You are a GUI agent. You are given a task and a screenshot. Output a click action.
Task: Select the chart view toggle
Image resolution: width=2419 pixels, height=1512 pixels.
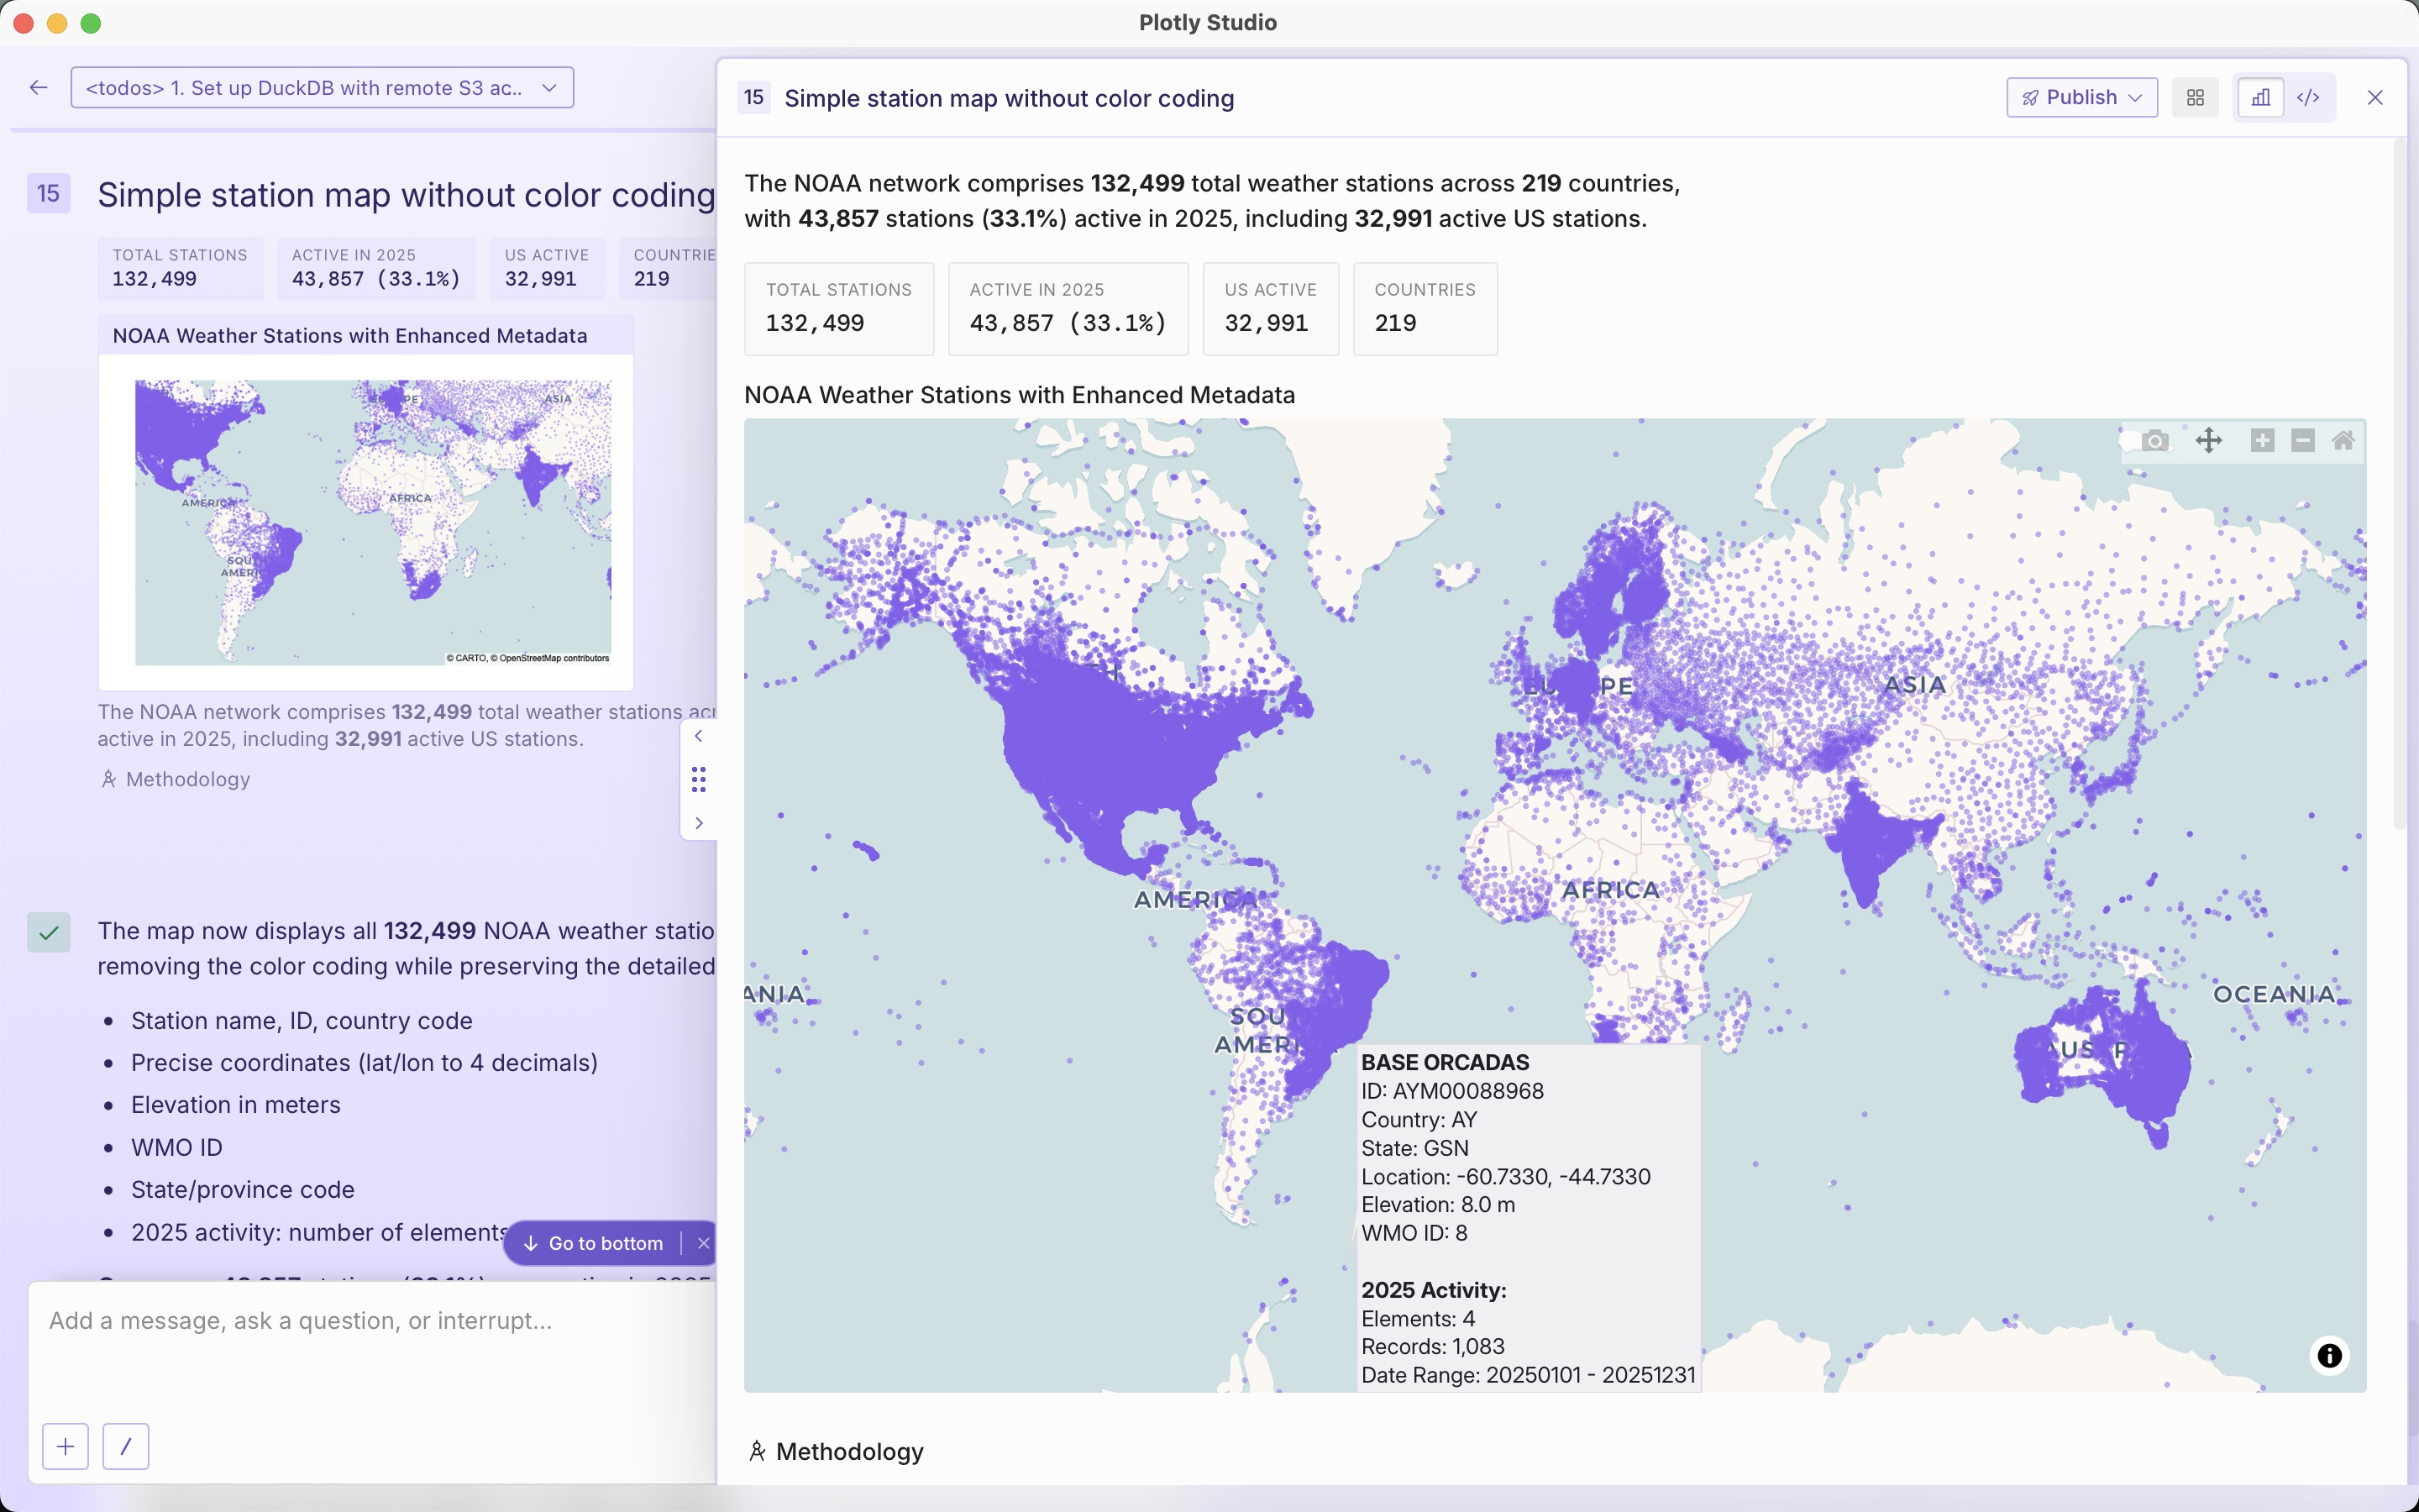(2260, 97)
